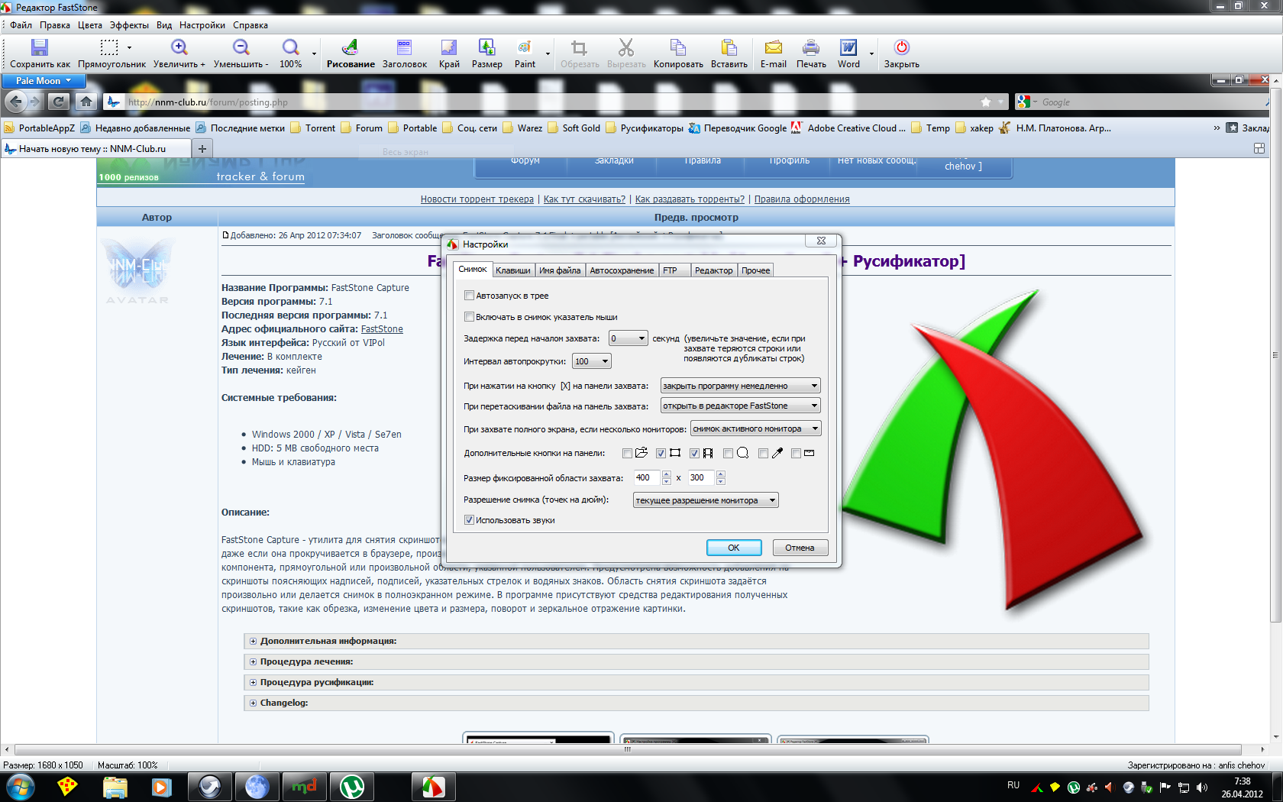
Task: Open the Caption tool
Action: click(404, 48)
